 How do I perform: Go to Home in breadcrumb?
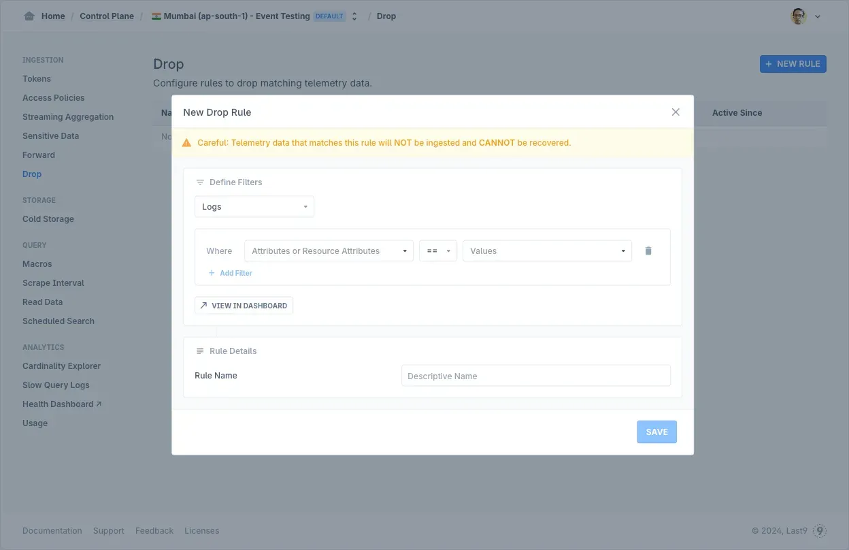point(53,16)
